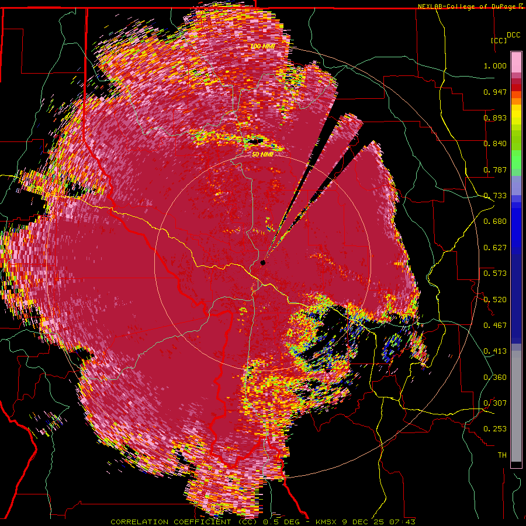This screenshot has width=526, height=526.
Task: Click the 0.467 scale value
Action: (x=495, y=326)
